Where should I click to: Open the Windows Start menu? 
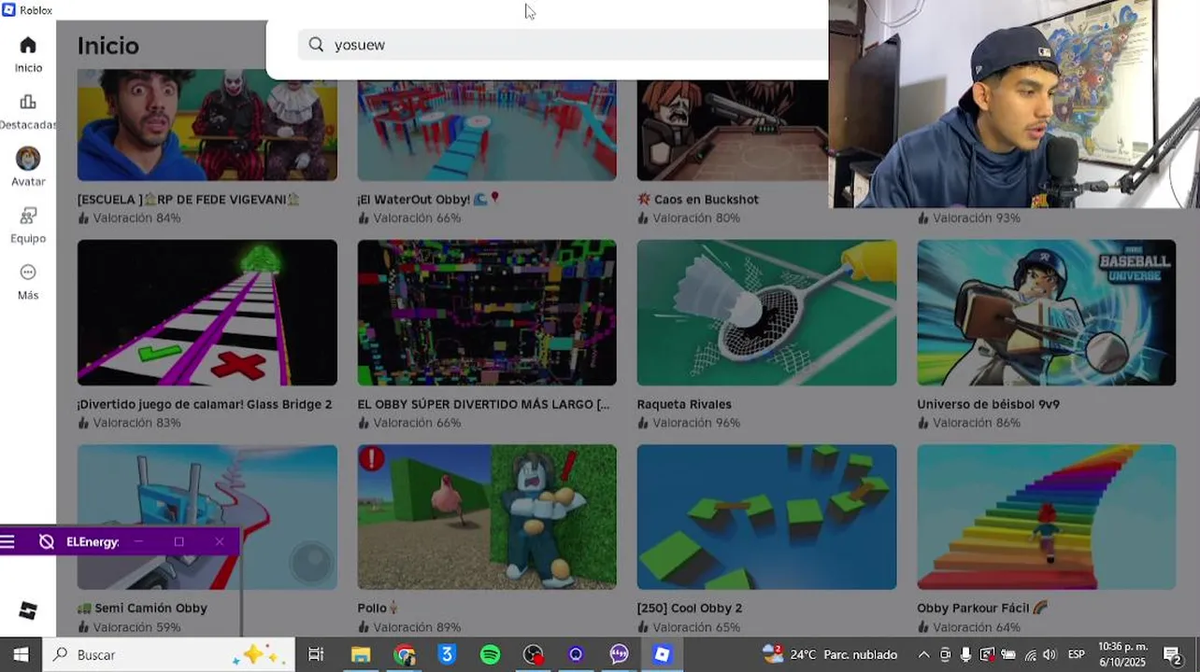tap(21, 654)
